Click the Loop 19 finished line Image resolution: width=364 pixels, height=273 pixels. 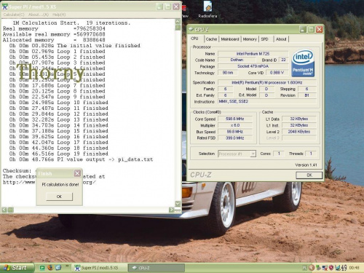59,154
